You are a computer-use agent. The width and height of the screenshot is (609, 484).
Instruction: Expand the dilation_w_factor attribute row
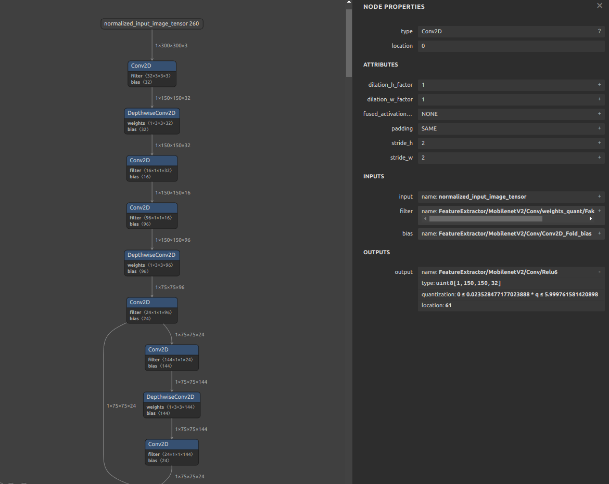pos(599,99)
